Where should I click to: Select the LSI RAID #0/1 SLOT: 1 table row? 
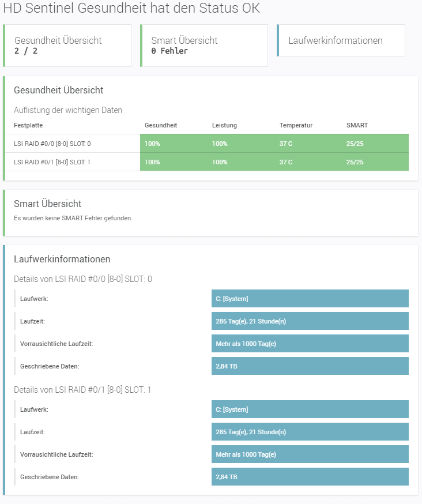(52, 162)
